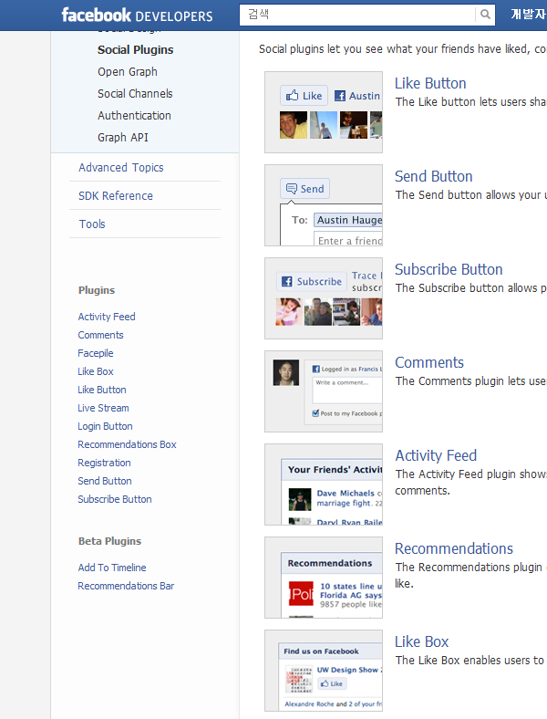Click the small Like button under UW Design Show
Viewport: 547px width, 719px height.
pos(333,683)
